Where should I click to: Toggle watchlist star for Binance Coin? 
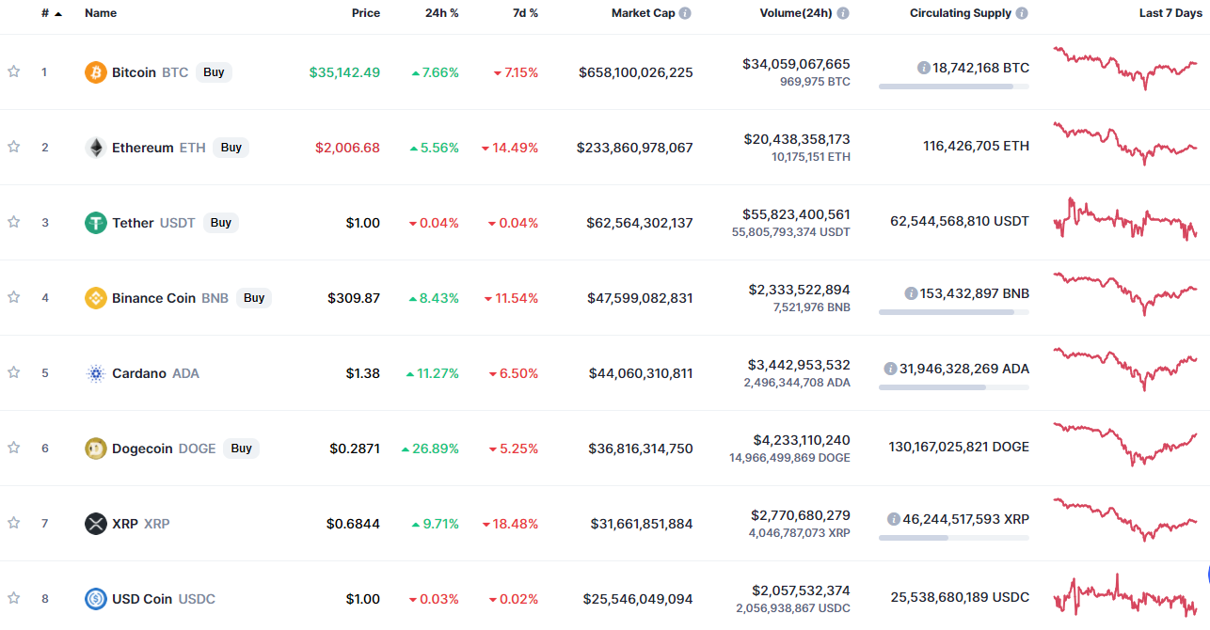[x=14, y=297]
